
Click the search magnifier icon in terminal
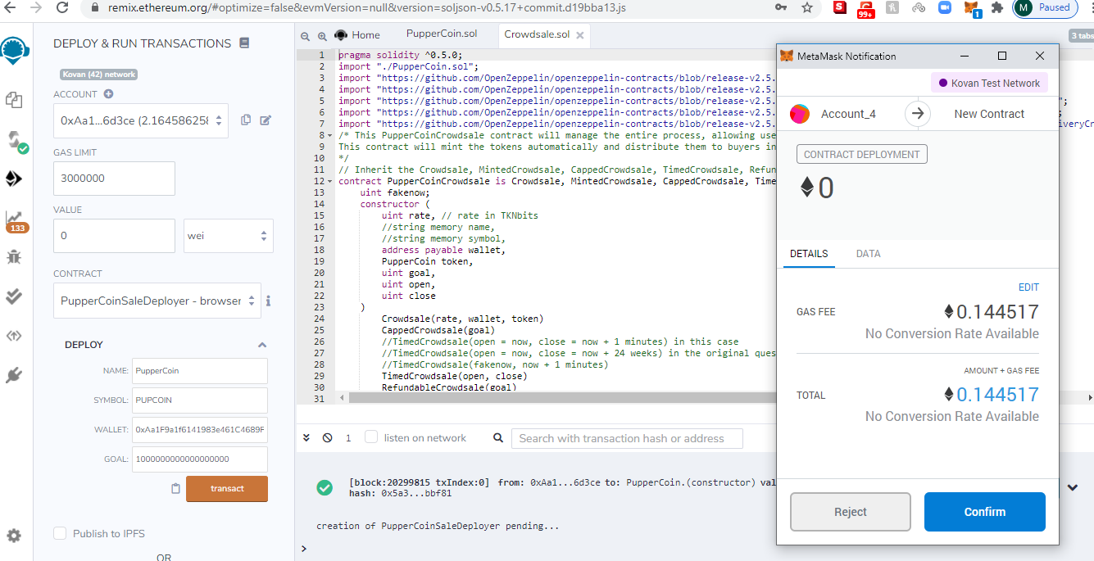[x=497, y=438]
